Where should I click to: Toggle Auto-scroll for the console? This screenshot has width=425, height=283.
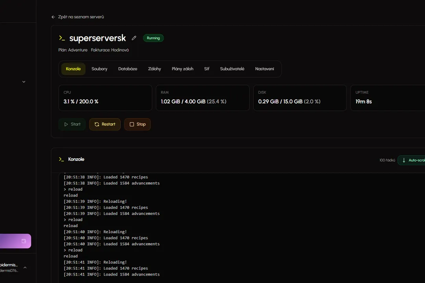412,160
